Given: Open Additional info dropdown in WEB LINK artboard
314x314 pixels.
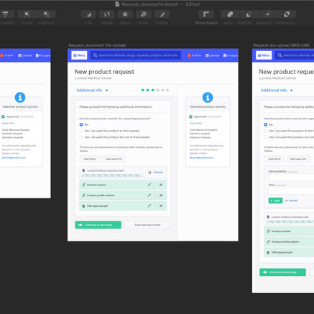Looking at the screenshot, I should [277, 91].
